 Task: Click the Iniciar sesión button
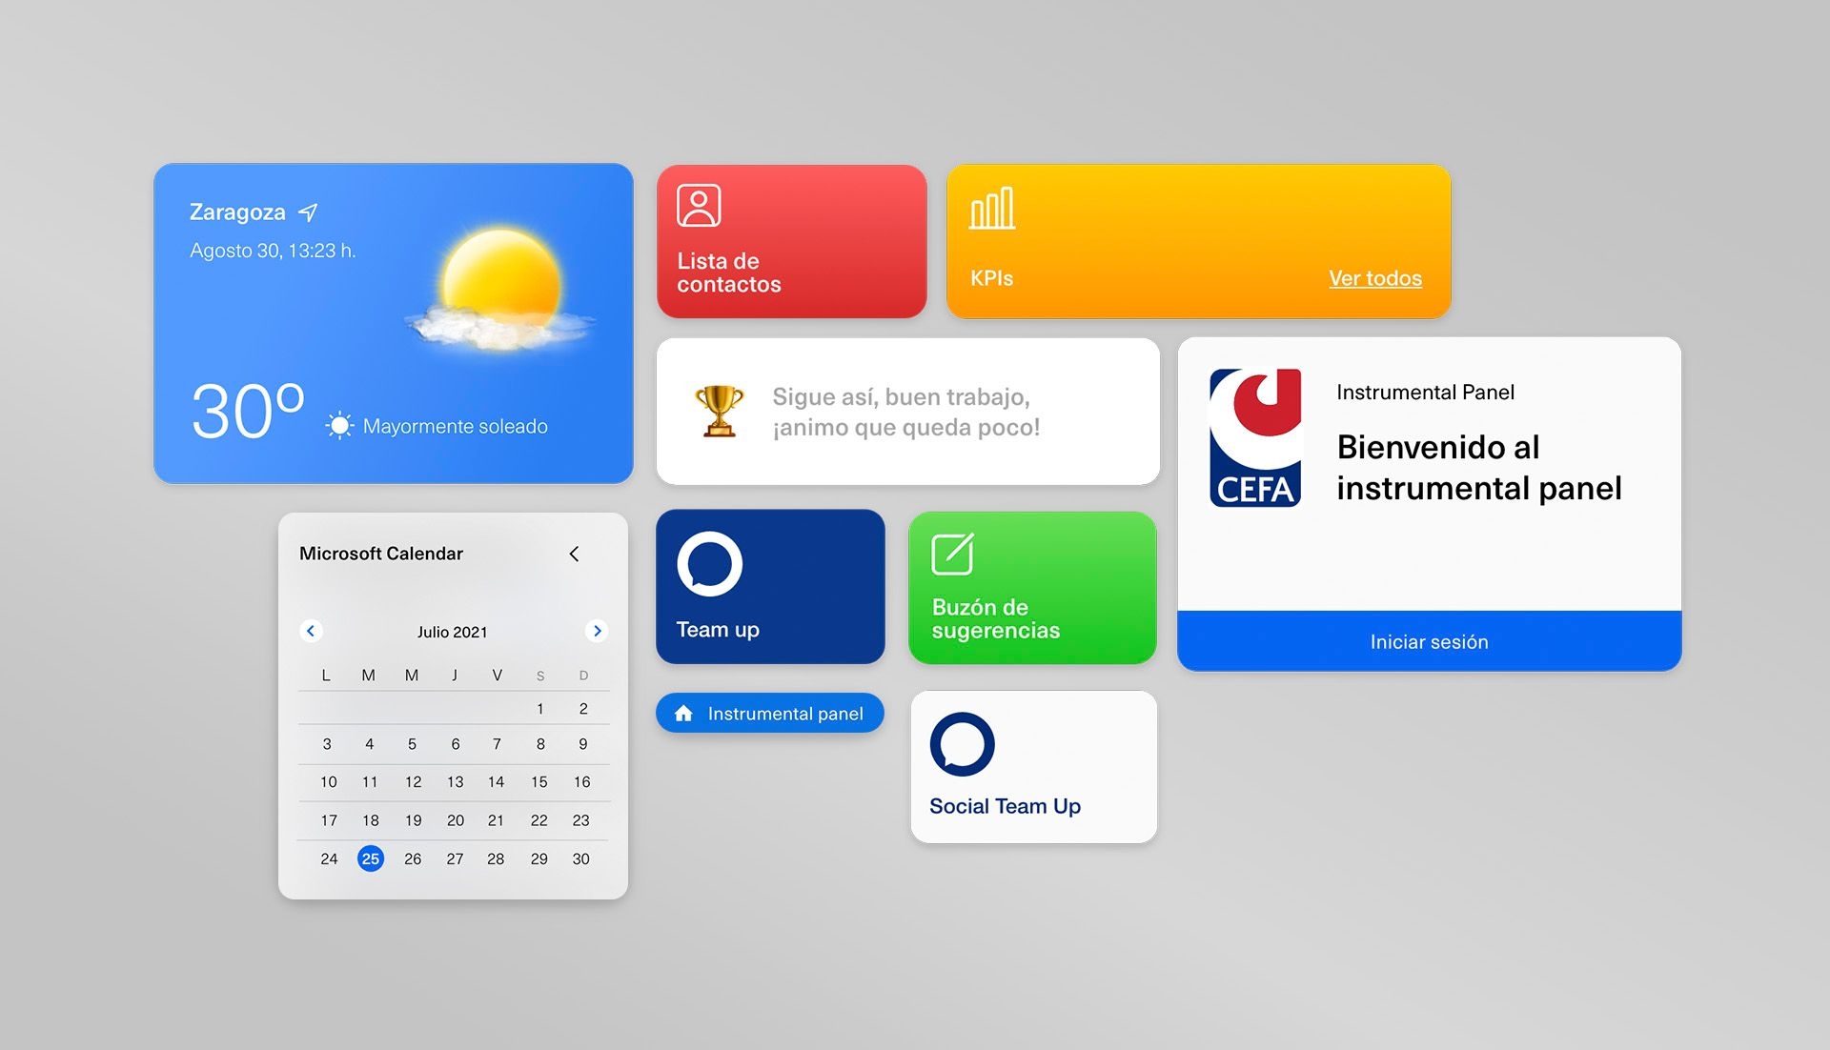(x=1432, y=640)
